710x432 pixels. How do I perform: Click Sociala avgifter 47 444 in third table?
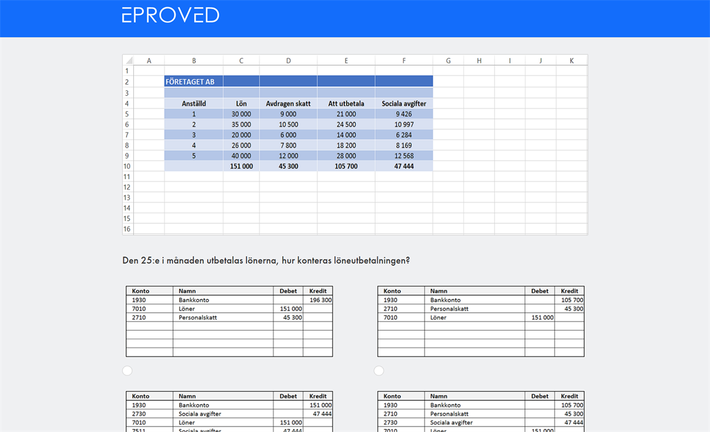[x=318, y=414]
